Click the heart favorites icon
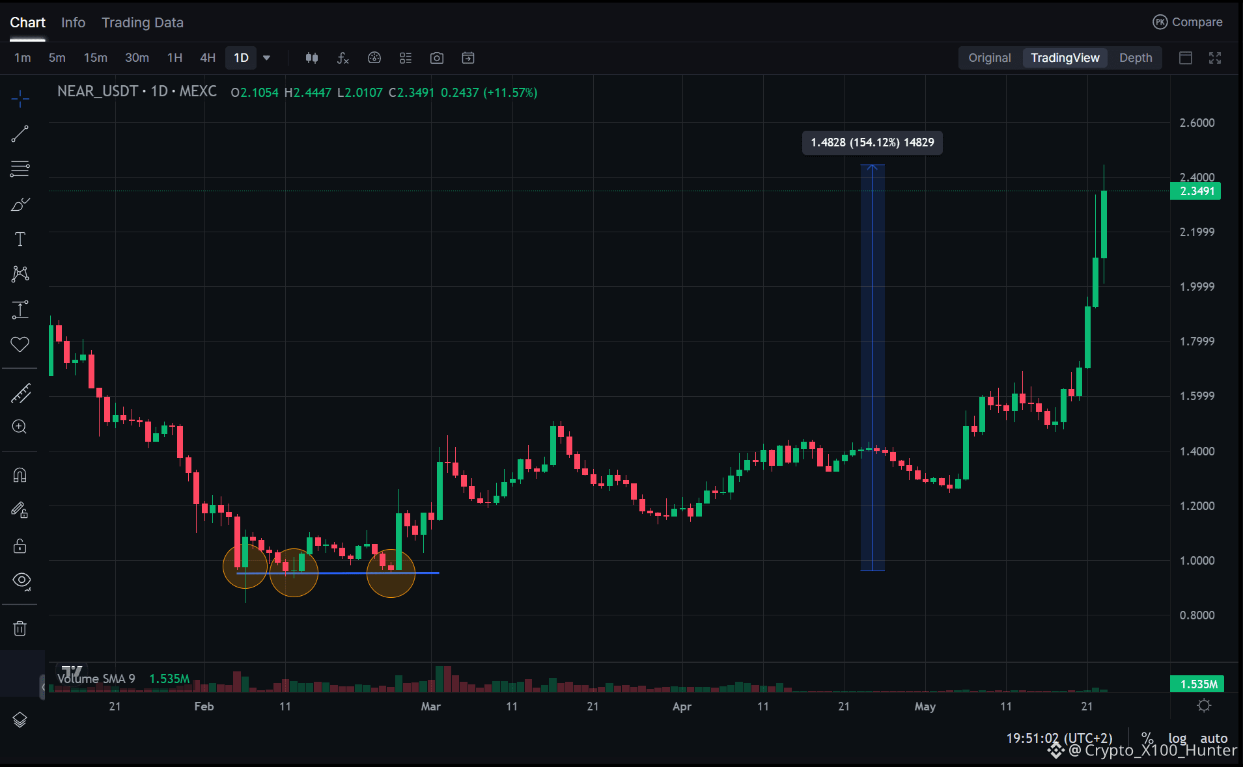Image resolution: width=1243 pixels, height=767 pixels. (20, 344)
